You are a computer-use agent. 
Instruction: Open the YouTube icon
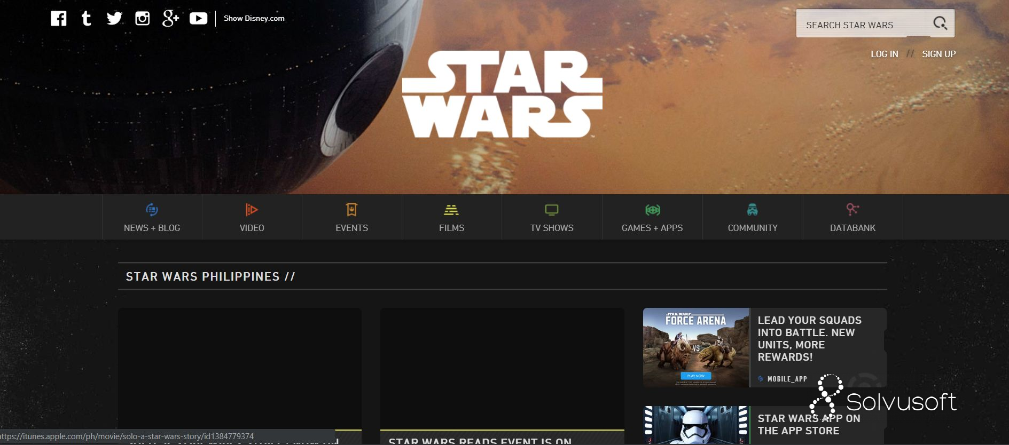198,19
